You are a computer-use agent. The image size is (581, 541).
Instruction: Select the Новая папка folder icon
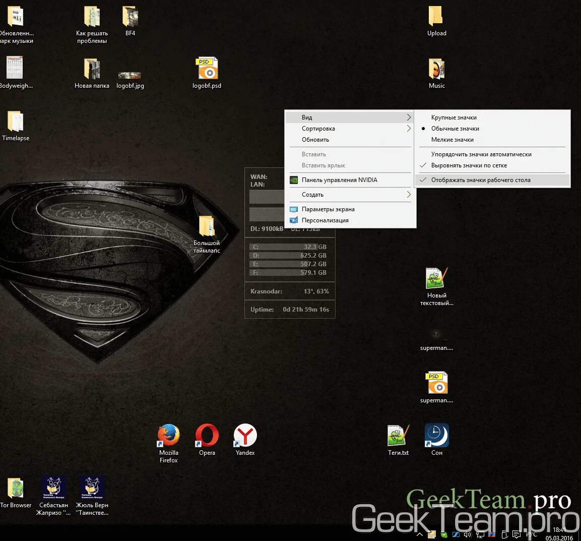[92, 74]
